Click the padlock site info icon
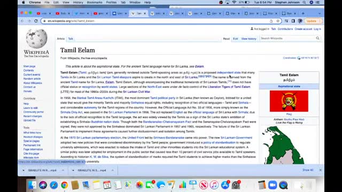 point(44,21)
